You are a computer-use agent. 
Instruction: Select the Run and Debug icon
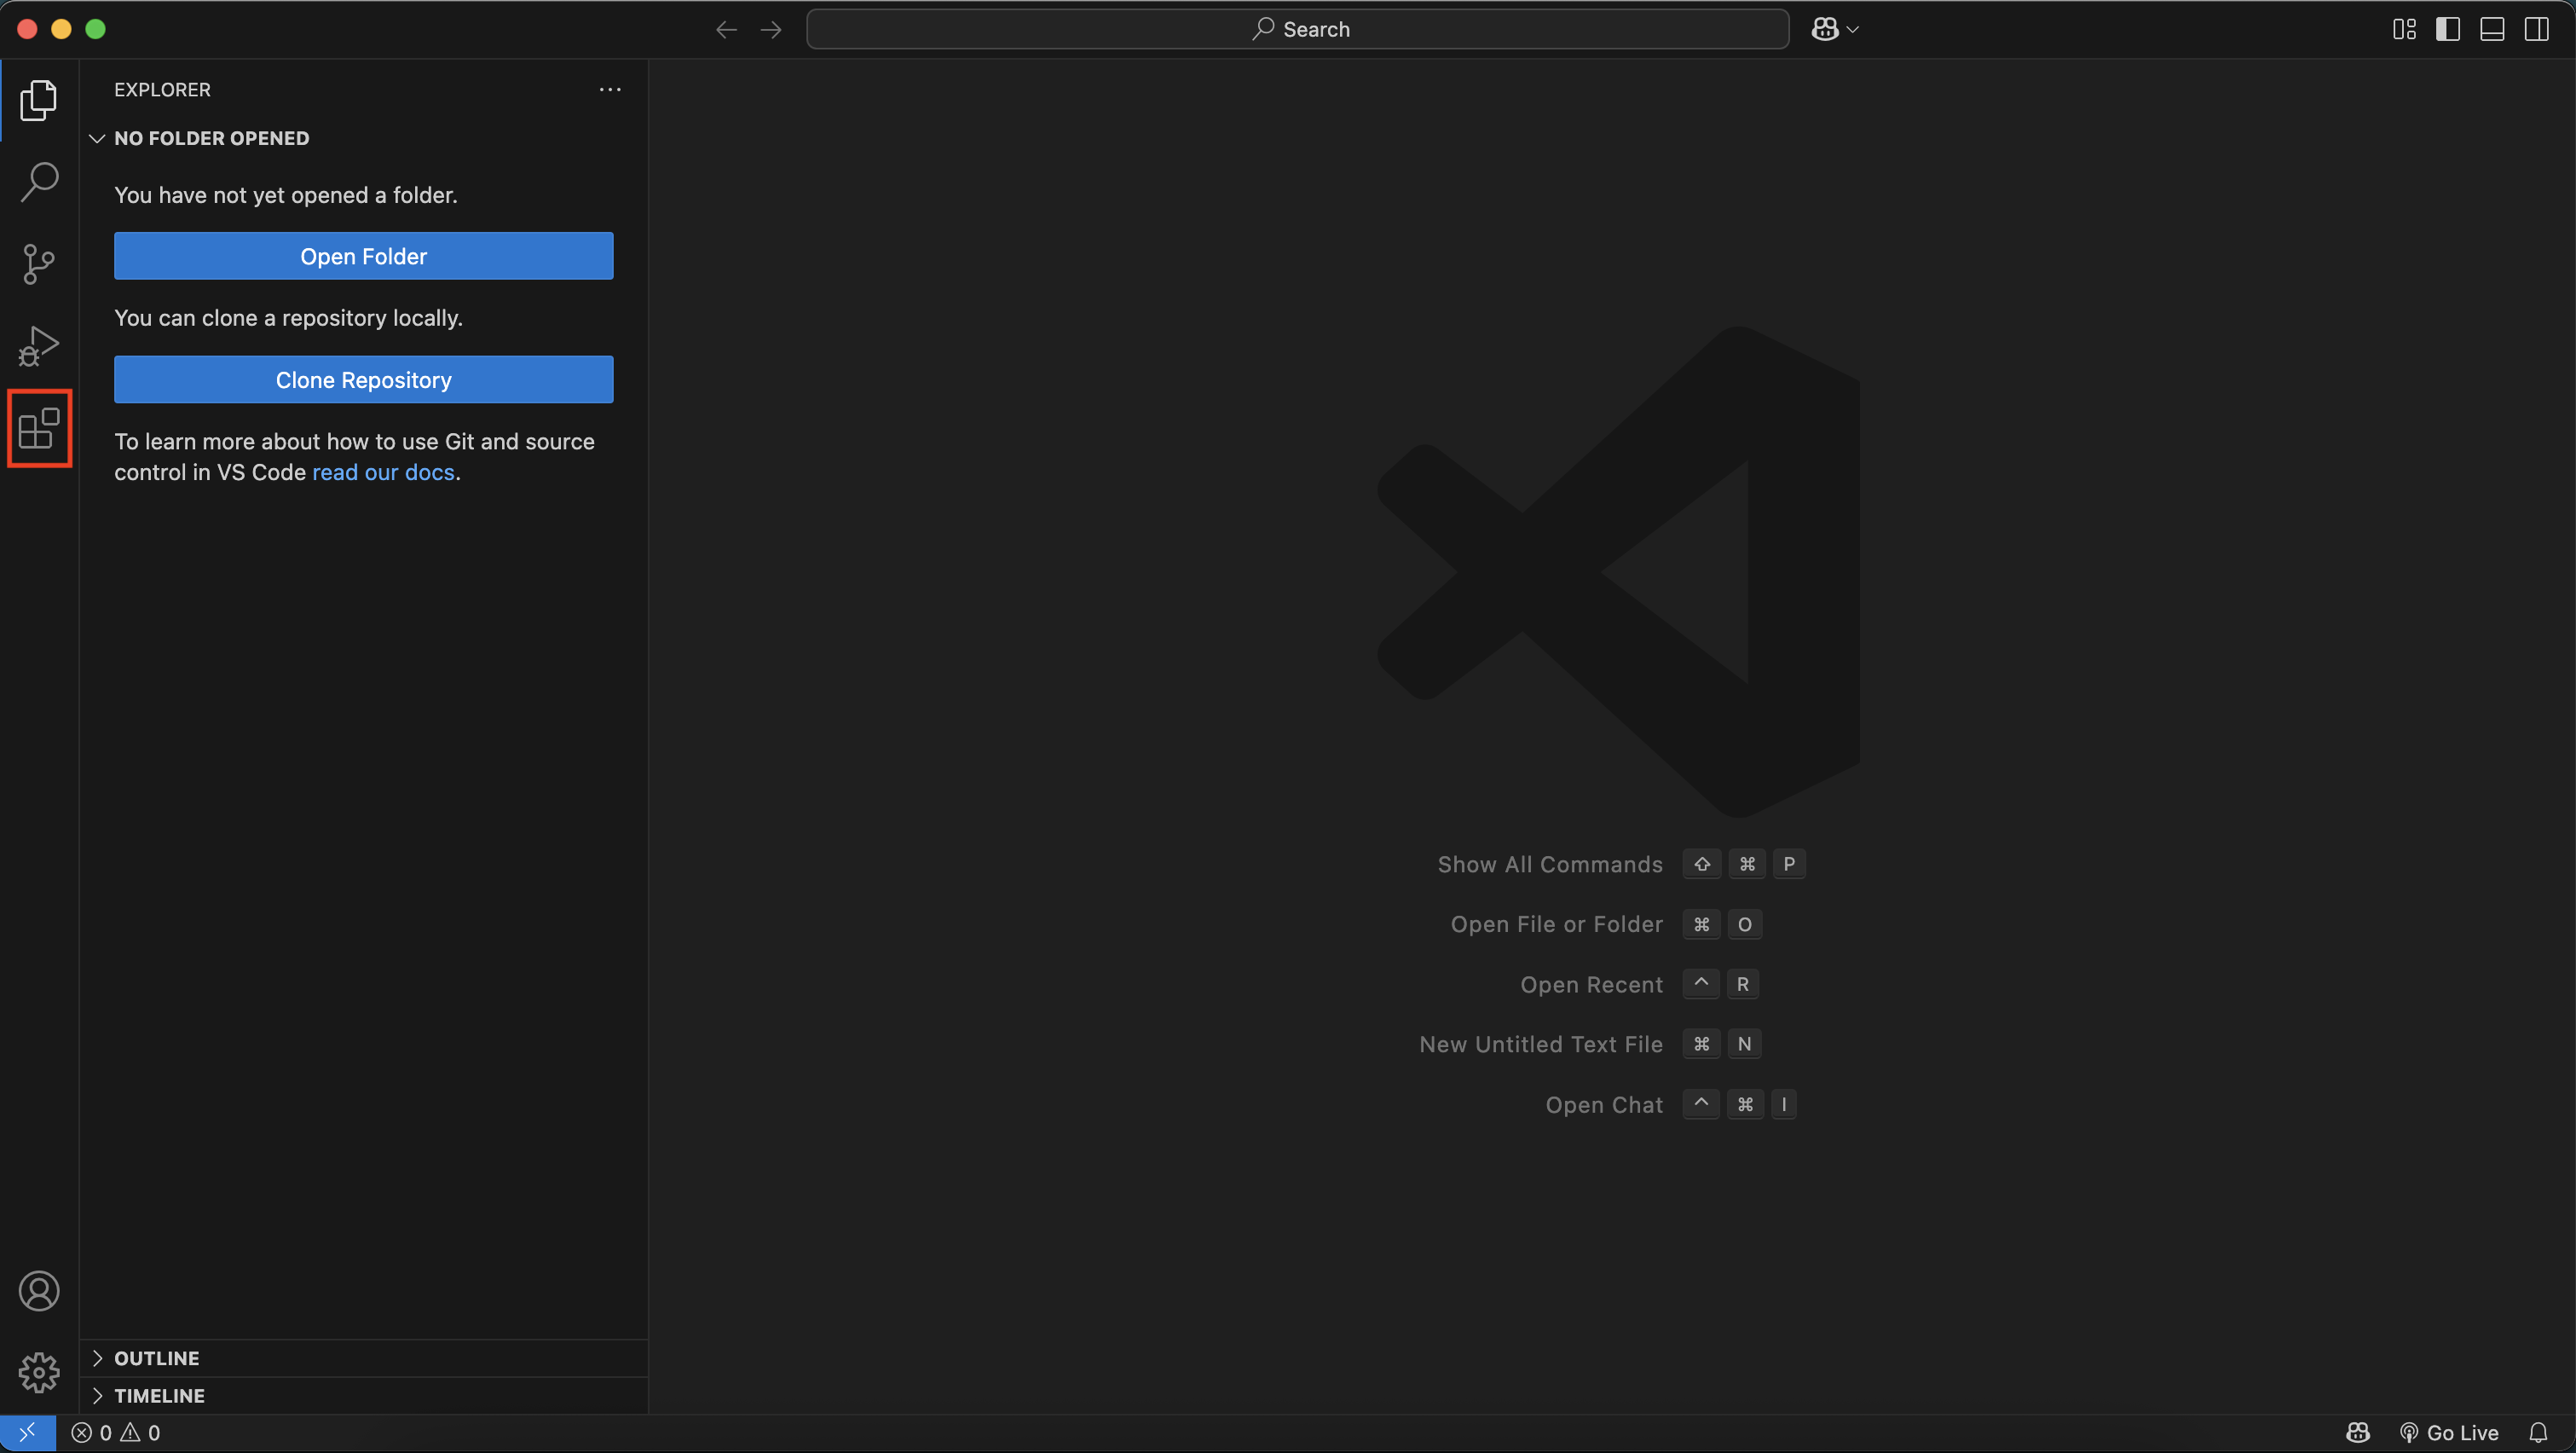[x=39, y=345]
